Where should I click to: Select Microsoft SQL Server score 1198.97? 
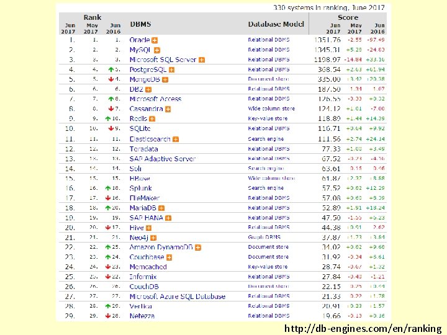(327, 60)
